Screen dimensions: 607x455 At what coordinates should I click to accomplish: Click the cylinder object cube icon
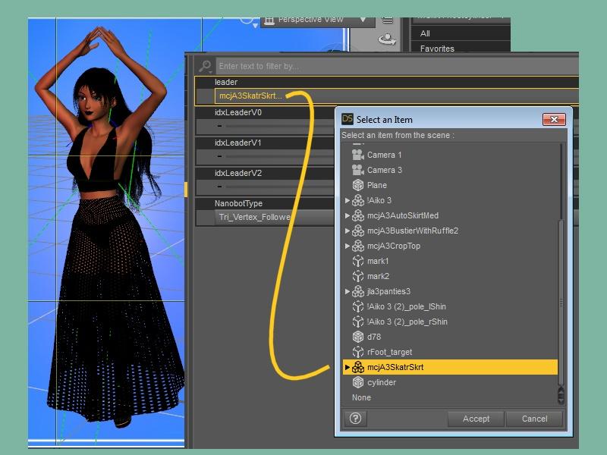[357, 382]
